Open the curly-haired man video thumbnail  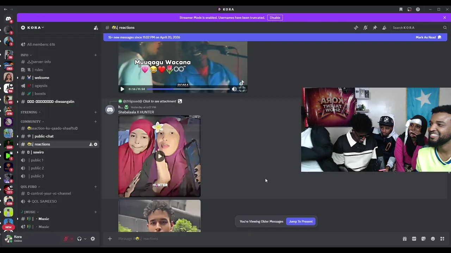(160, 216)
